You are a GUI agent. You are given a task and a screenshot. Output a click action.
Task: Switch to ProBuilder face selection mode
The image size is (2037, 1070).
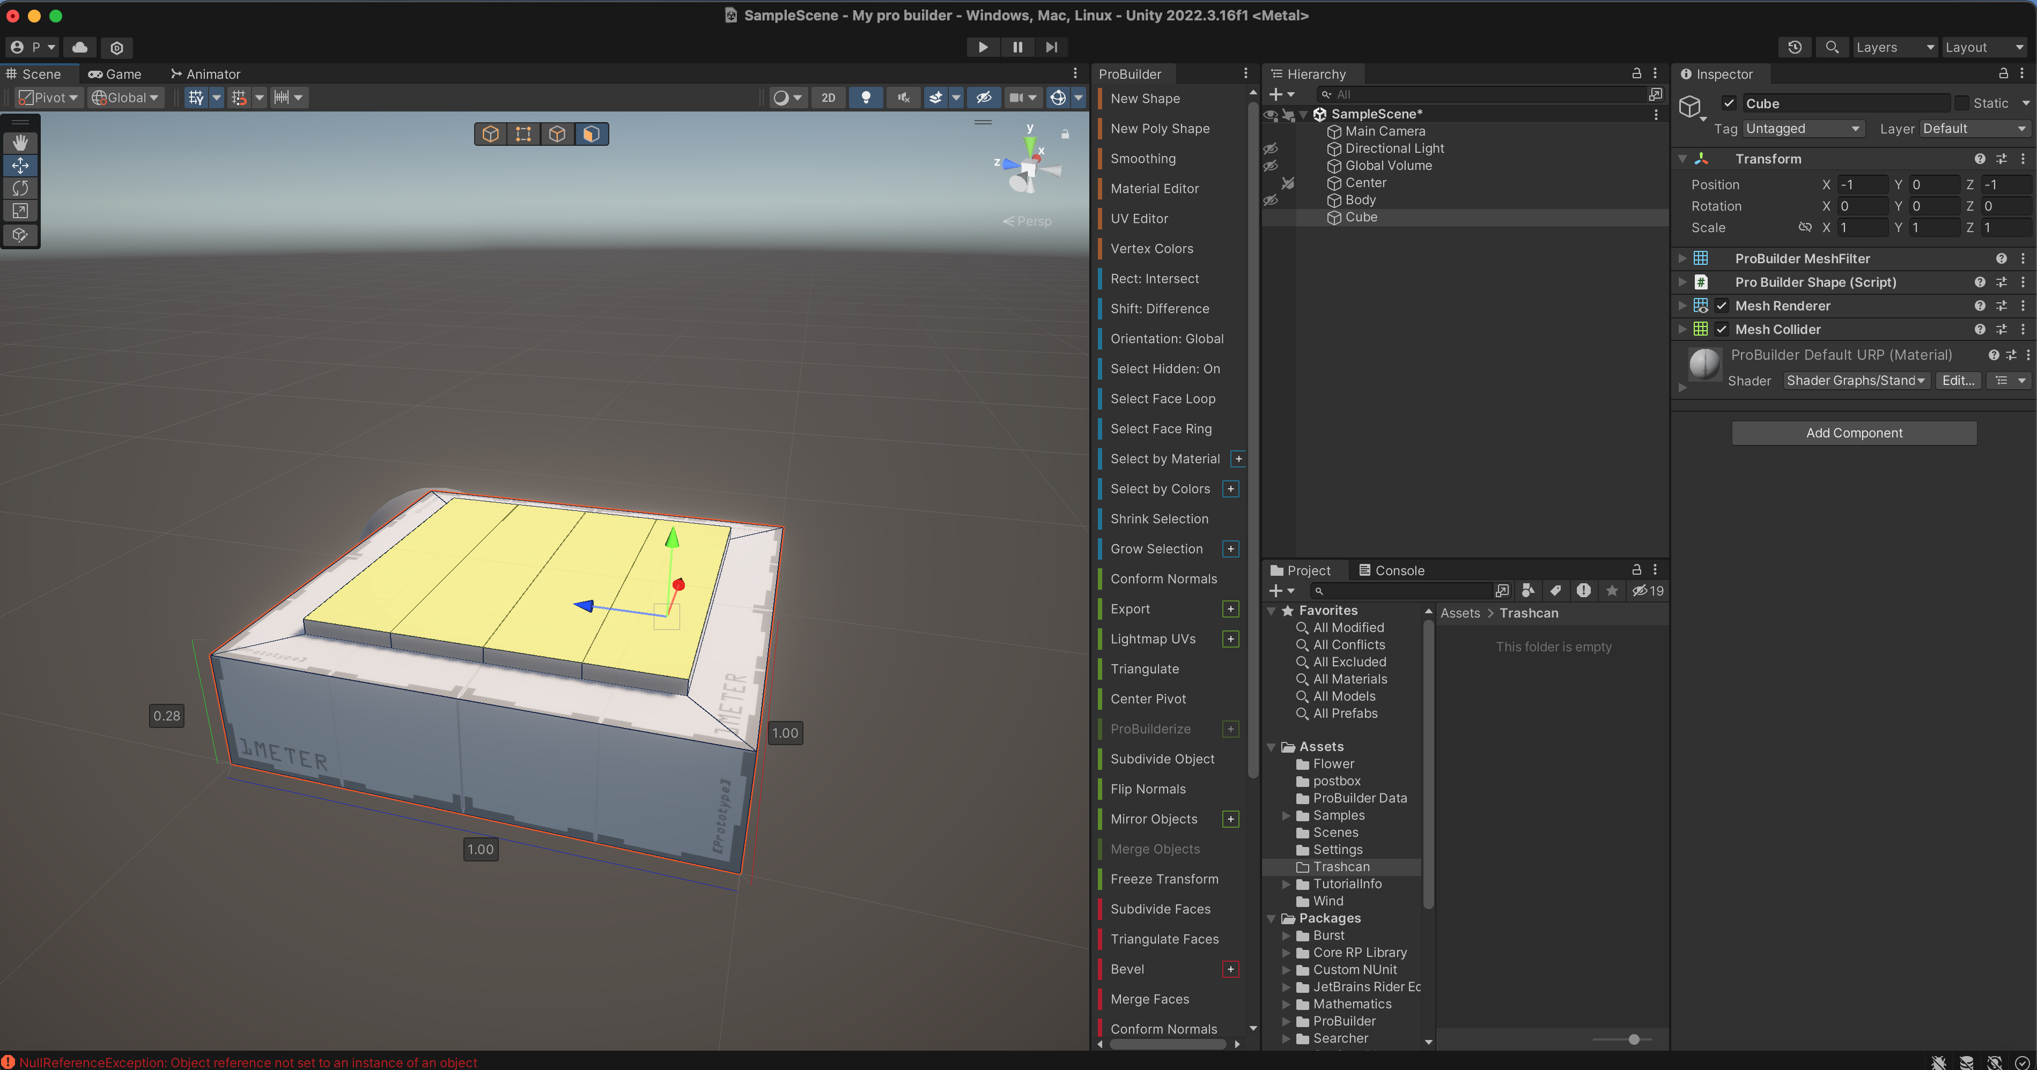[591, 135]
